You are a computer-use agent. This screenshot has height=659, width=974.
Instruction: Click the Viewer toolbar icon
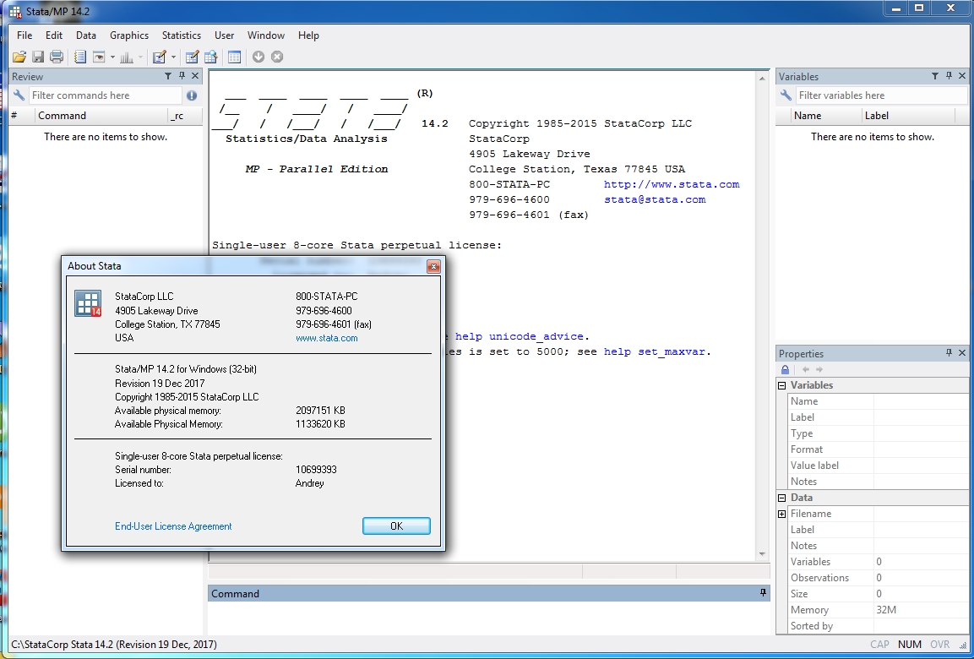pos(99,57)
